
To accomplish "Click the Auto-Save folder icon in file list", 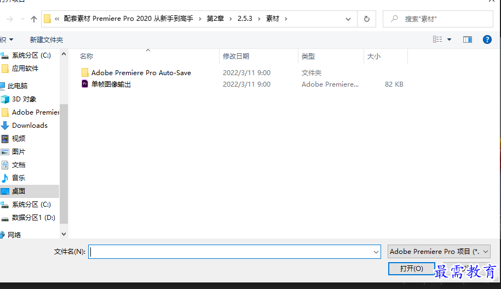I will (85, 72).
